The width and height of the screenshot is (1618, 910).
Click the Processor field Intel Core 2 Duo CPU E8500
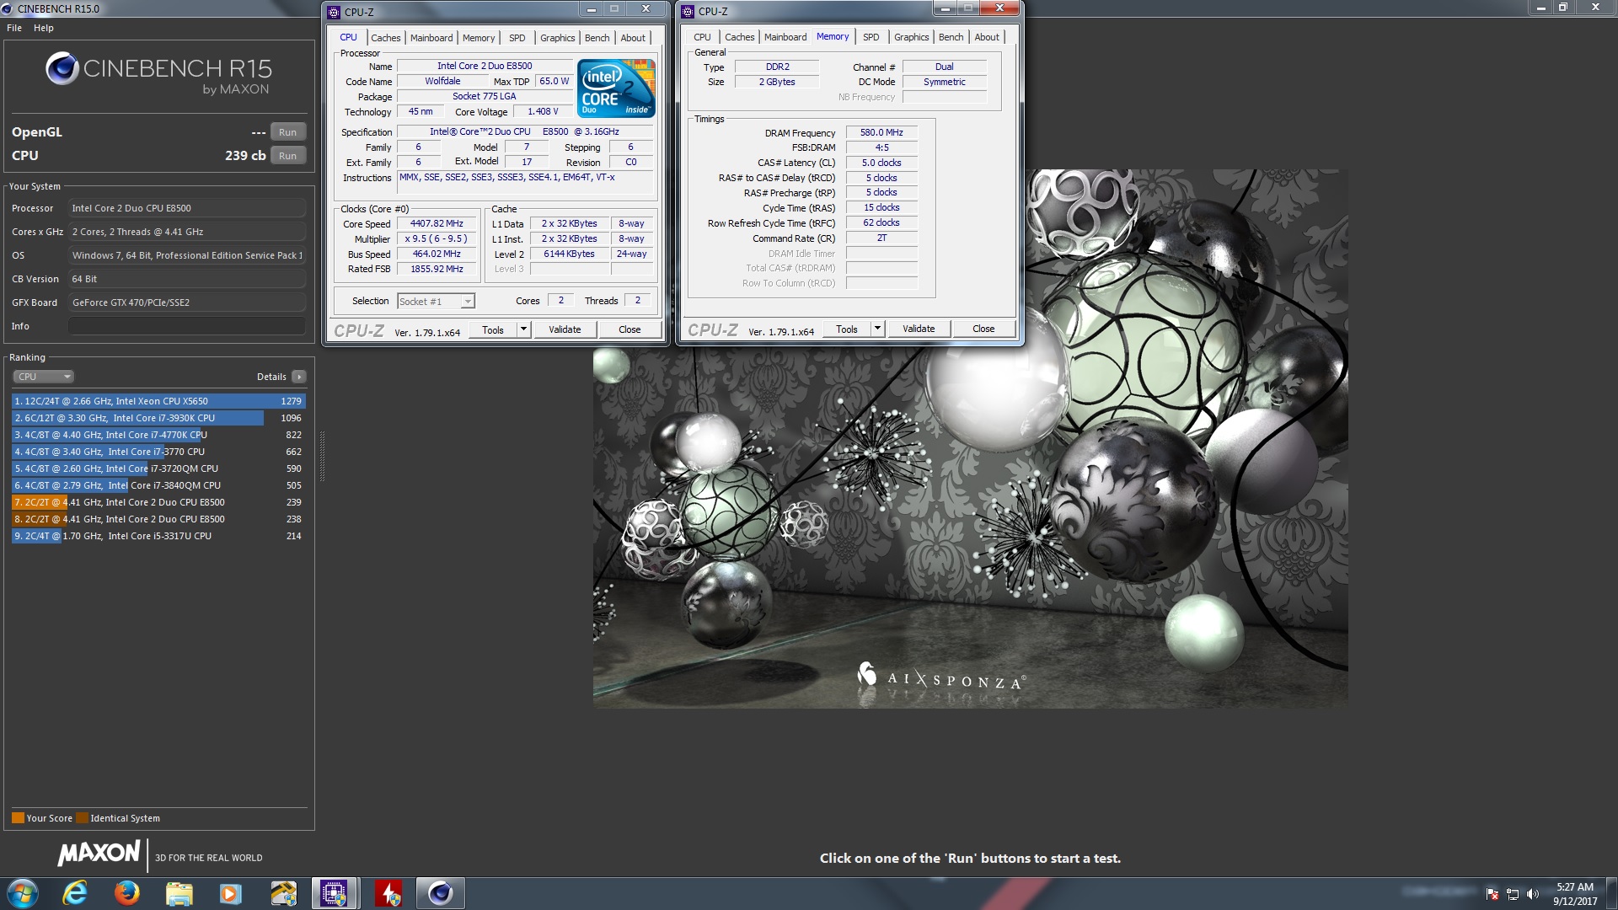coord(187,208)
